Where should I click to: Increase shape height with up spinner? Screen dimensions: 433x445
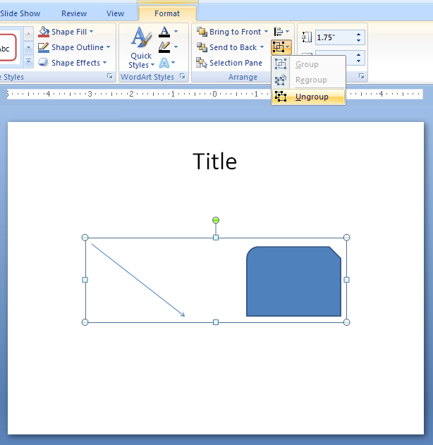click(360, 34)
